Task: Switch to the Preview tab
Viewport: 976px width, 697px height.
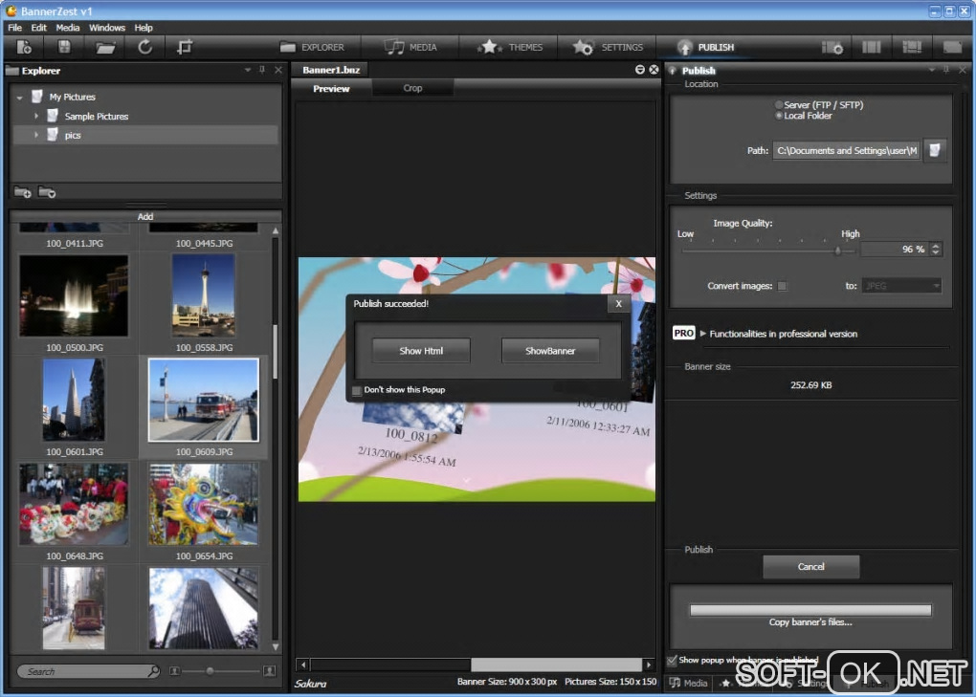Action: point(331,88)
